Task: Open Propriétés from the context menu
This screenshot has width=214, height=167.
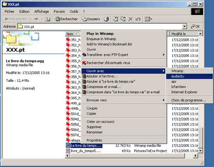Action: [124, 140]
